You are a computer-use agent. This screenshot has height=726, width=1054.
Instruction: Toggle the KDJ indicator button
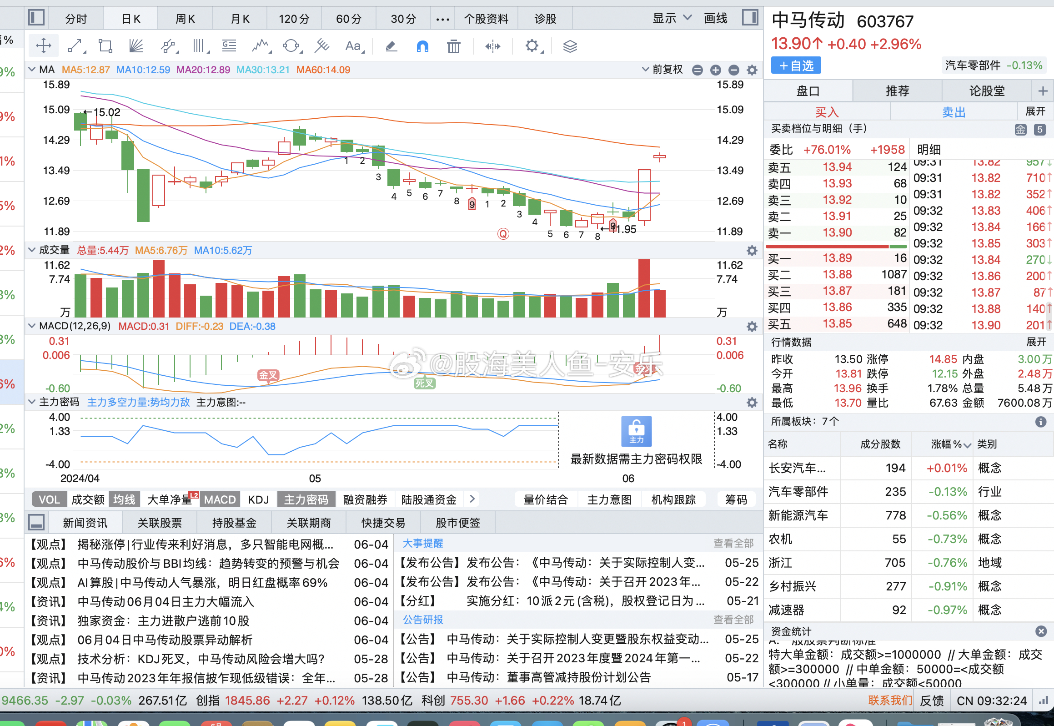click(258, 499)
